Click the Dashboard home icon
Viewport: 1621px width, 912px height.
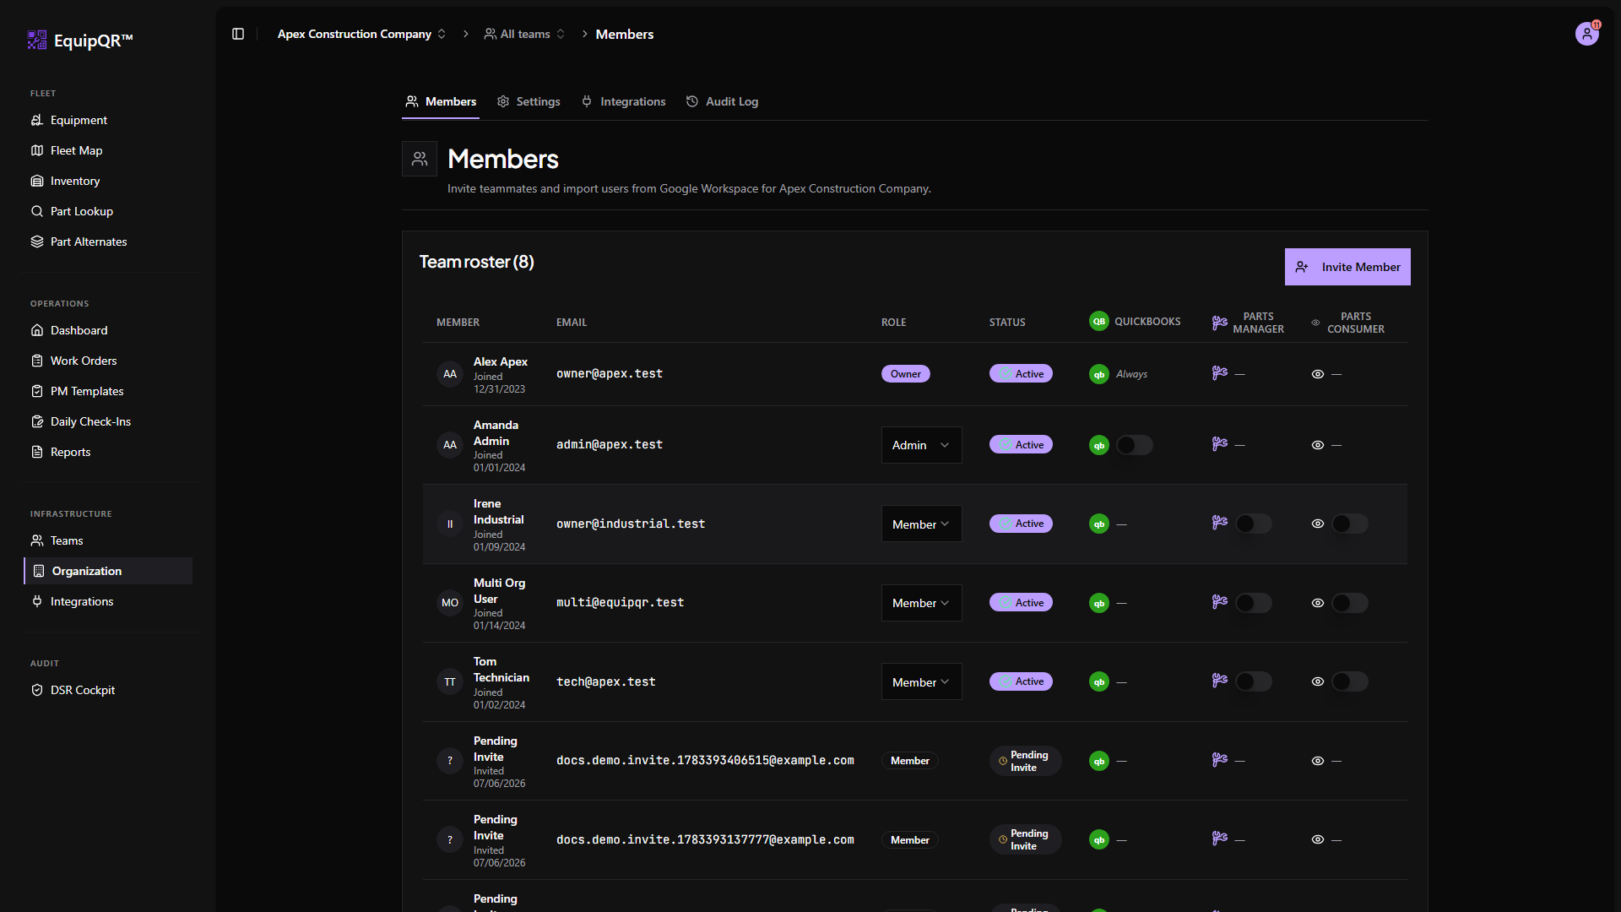click(37, 330)
